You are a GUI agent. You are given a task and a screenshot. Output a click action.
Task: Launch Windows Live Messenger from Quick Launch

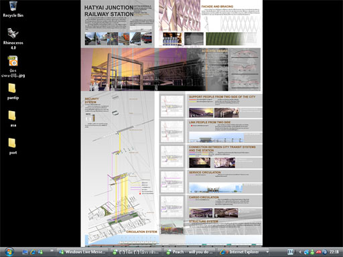point(40,252)
